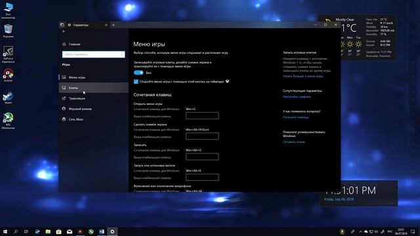The image size is (420, 236).
Task: Open File Explorer from taskbar
Action: tap(48, 231)
